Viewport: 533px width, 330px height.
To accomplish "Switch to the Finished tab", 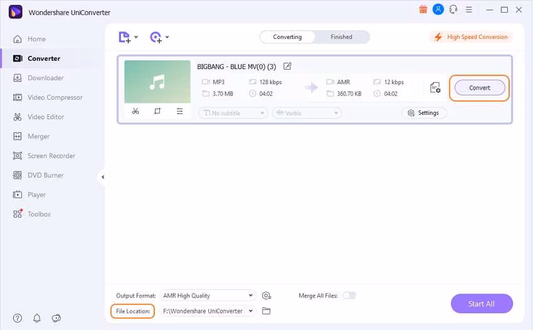I will (x=341, y=37).
